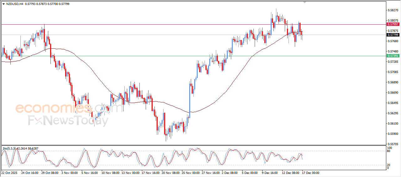Click the NZDUSD,H4 chart title text
The width and height of the screenshot is (401, 177).
coord(15,4)
